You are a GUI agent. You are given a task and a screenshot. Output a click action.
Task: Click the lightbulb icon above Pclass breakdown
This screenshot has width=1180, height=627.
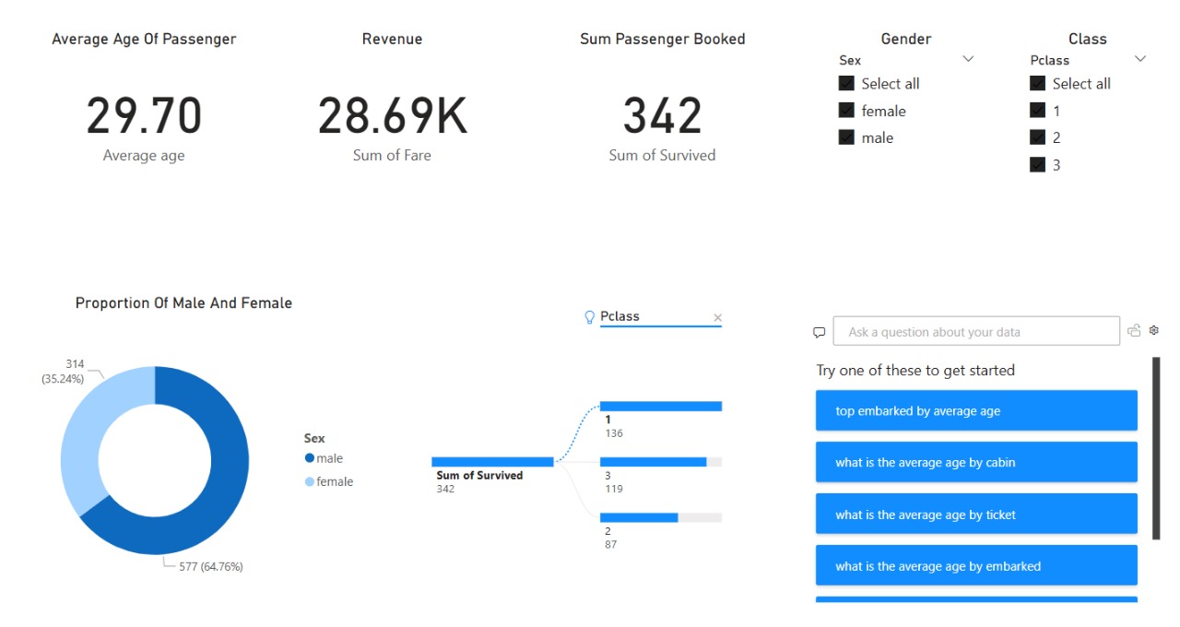589,316
